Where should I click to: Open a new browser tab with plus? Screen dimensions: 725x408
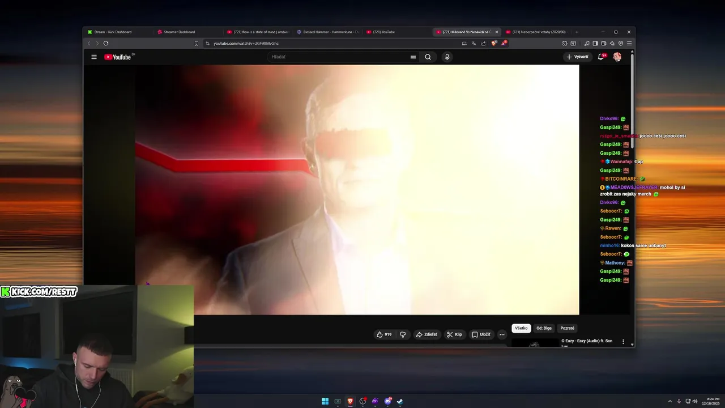click(577, 32)
